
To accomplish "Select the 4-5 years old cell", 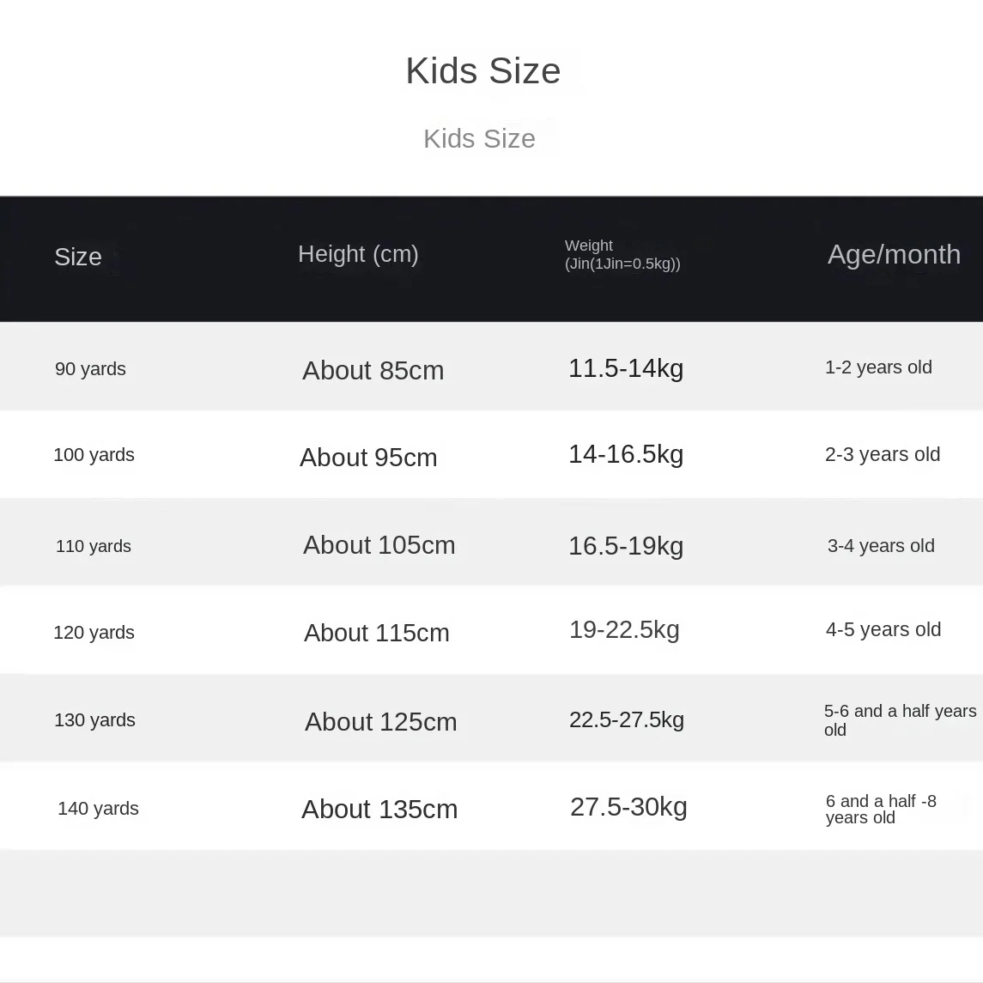I will tap(883, 628).
